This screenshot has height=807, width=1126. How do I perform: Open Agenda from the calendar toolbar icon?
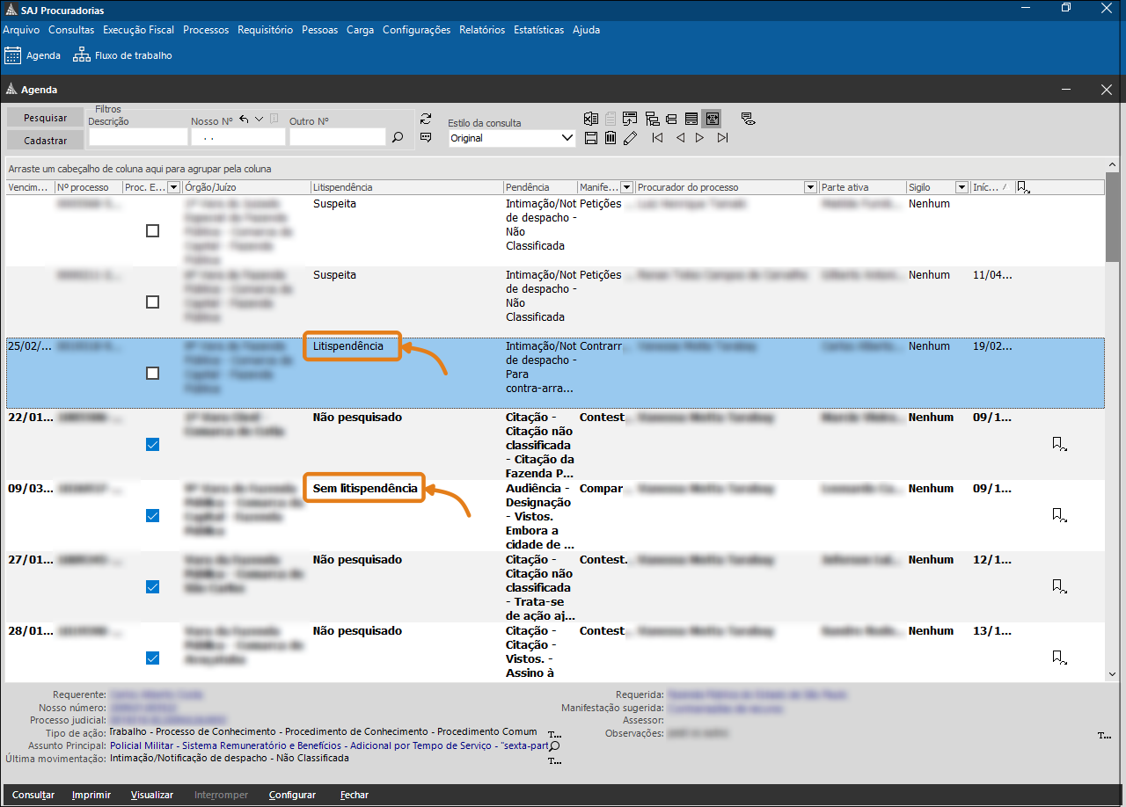(x=33, y=55)
